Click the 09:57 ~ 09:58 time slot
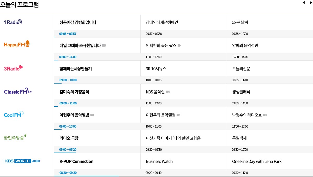313x177 pixels. point(154,34)
